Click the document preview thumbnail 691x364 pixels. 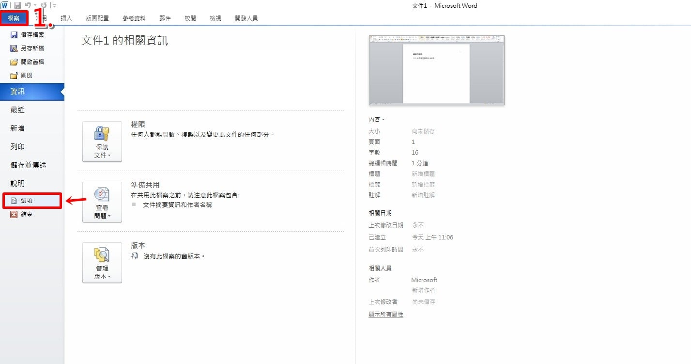coord(436,70)
